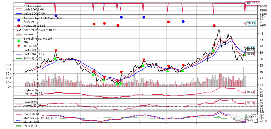Screen dimensions: 271x129
Task: Select the 'EMA (9) -1.43' legend entry
Action: [x=33, y=58]
